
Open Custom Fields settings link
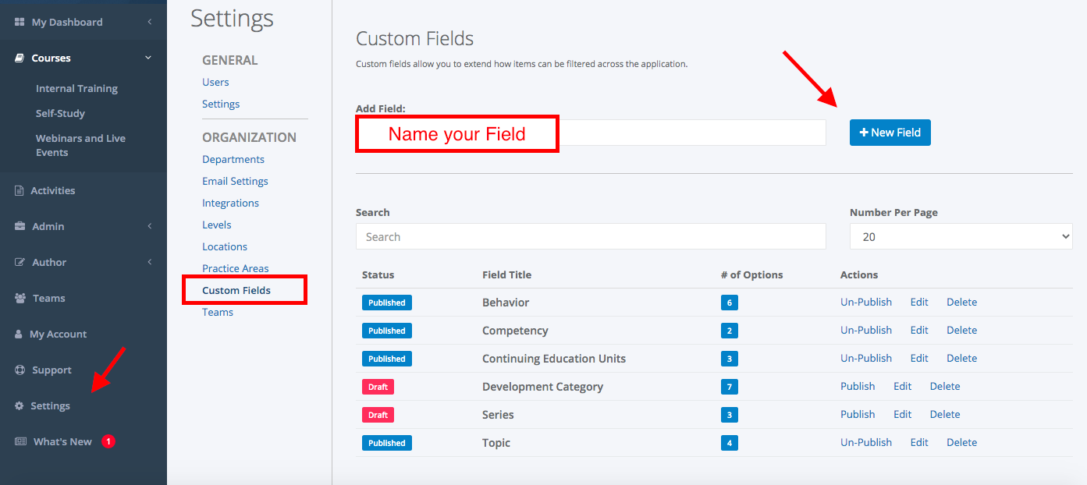236,290
